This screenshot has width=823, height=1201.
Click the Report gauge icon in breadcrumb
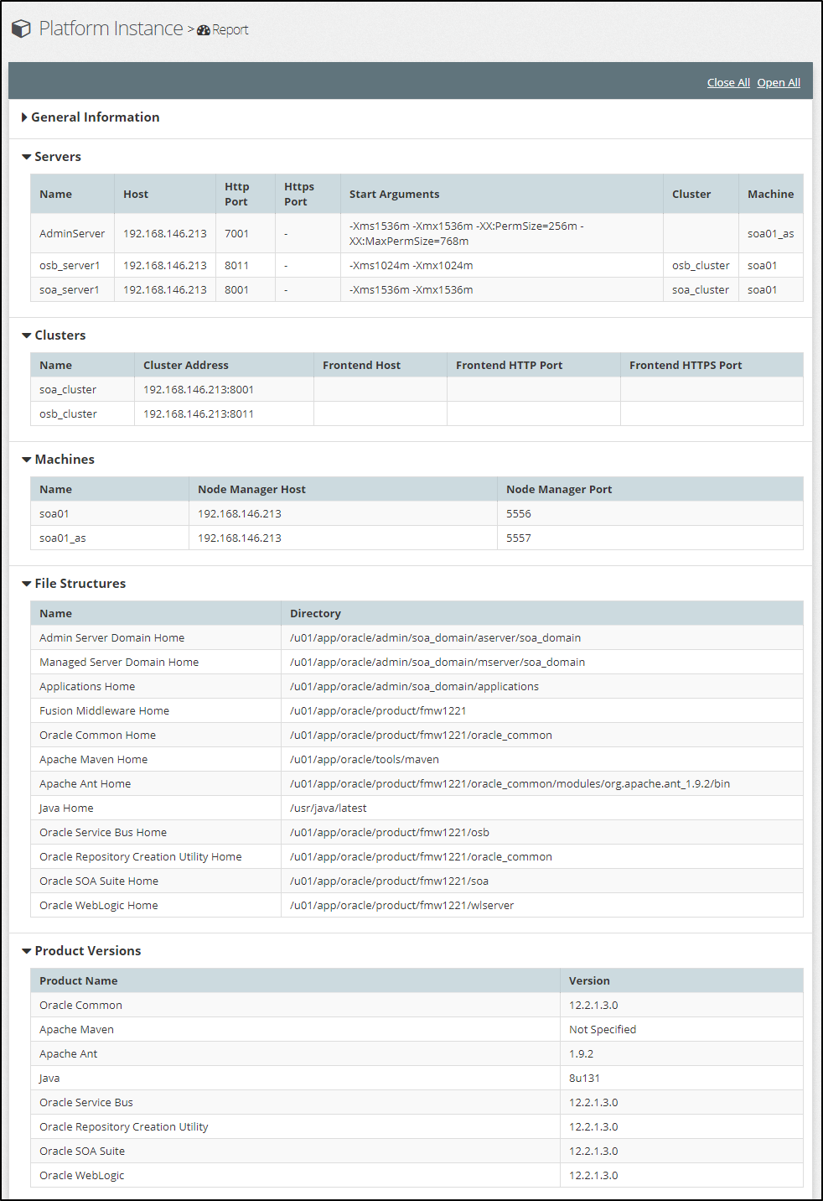(x=204, y=30)
